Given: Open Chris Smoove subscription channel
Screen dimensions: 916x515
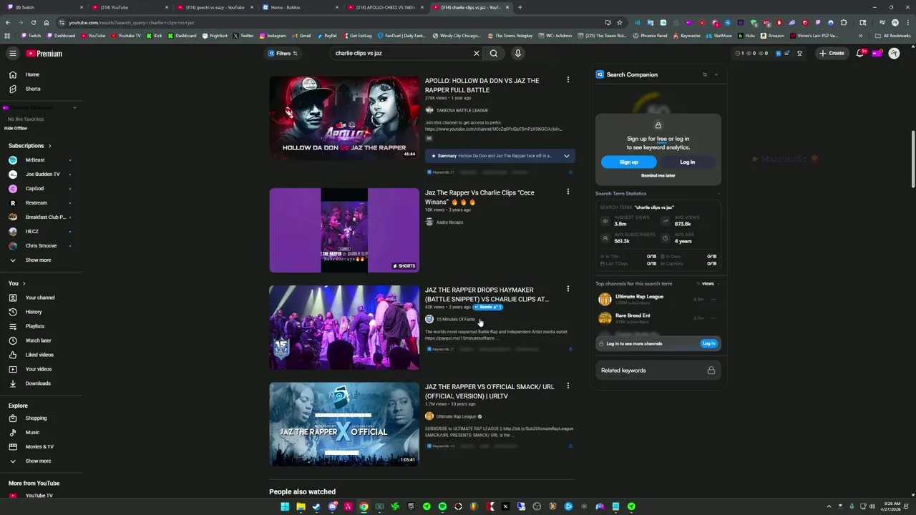Looking at the screenshot, I should (x=40, y=246).
